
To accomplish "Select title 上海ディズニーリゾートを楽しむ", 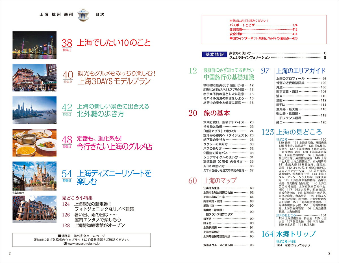I will (114, 177).
